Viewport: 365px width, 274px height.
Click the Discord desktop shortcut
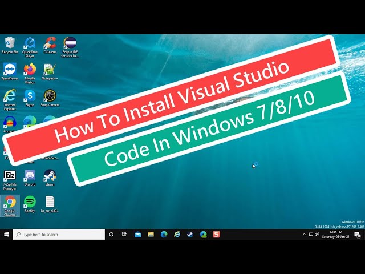coord(30,178)
